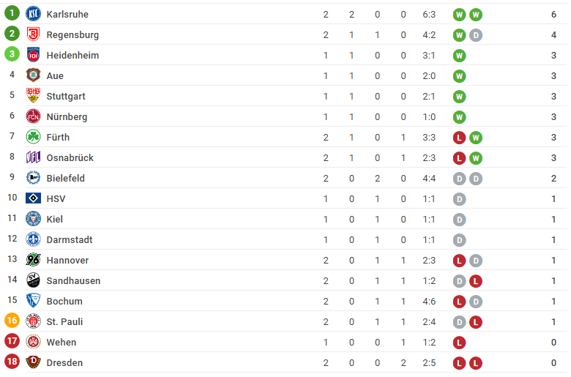This screenshot has height=377, width=571.
Task: Click Karlsruhe's second green W form badge
Action: pyautogui.click(x=476, y=15)
